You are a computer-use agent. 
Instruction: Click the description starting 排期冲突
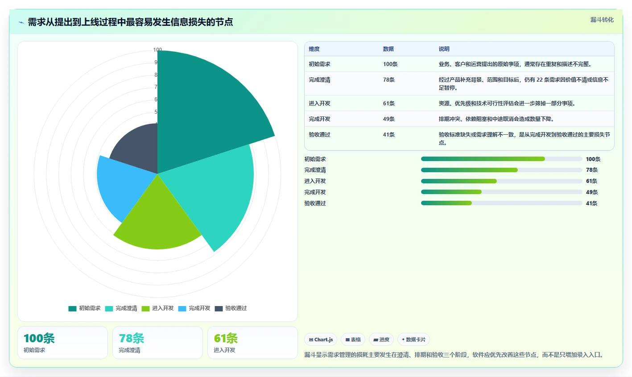(496, 119)
